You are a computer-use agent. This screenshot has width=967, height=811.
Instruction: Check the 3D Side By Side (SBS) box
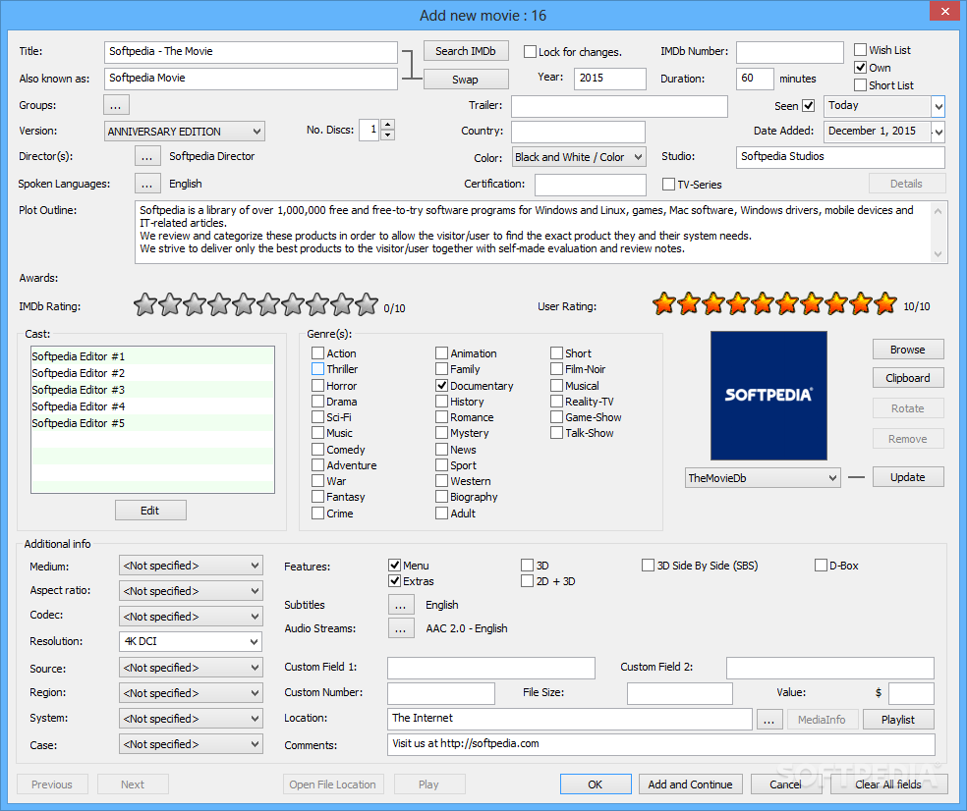[x=649, y=566]
